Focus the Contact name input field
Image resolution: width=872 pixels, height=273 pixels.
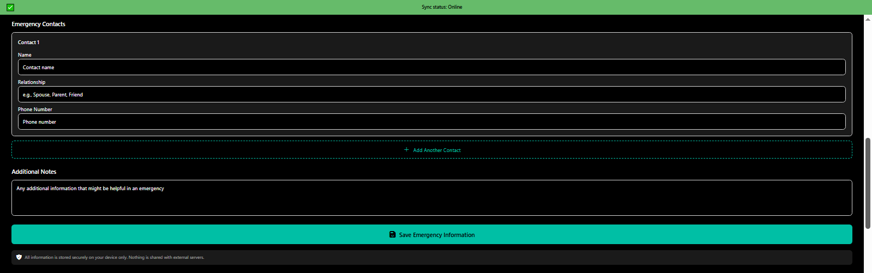tap(431, 68)
